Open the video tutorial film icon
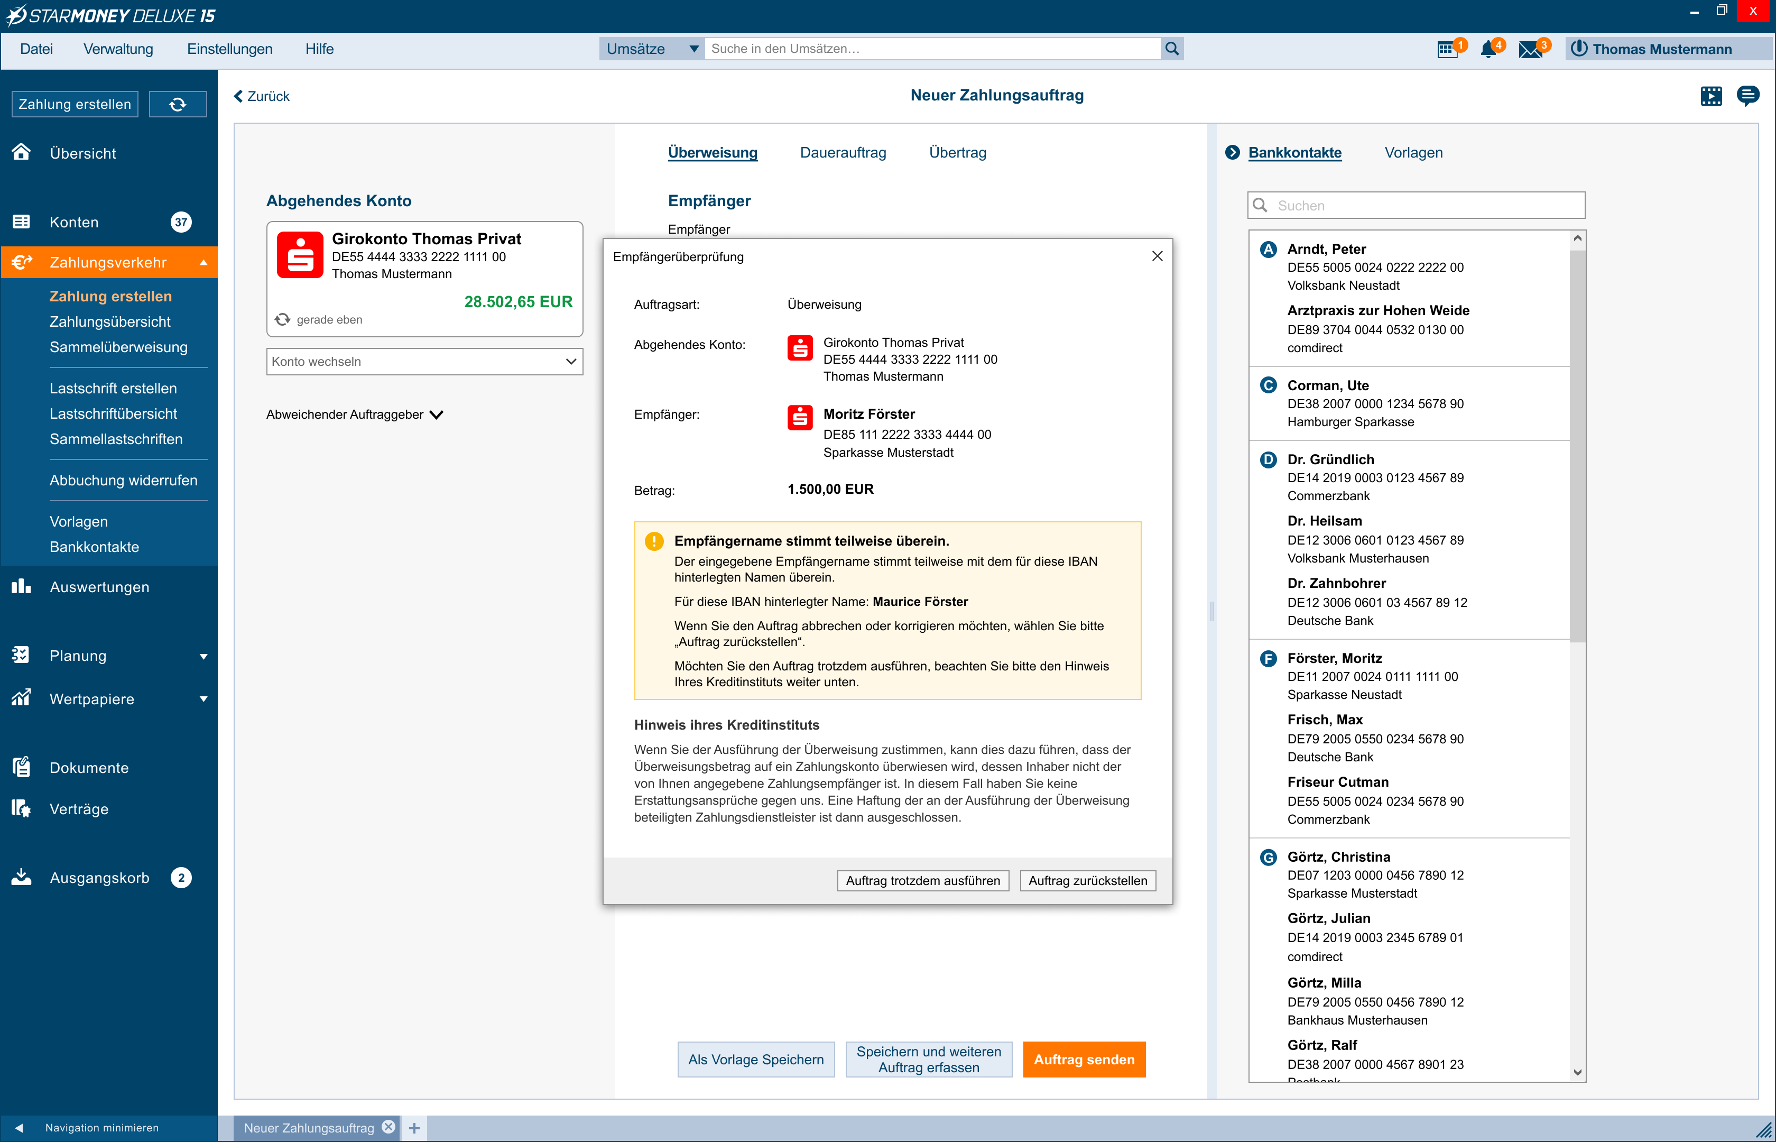 coord(1711,96)
